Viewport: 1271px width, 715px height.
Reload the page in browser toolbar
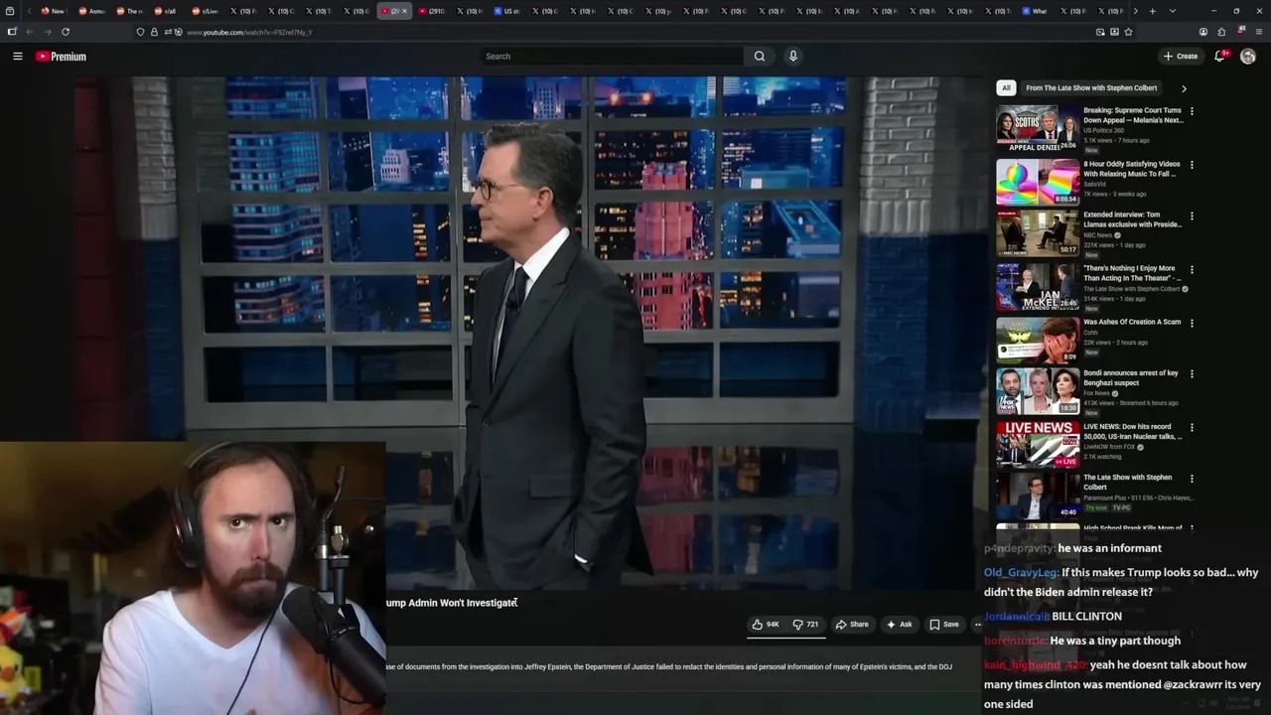pos(66,32)
